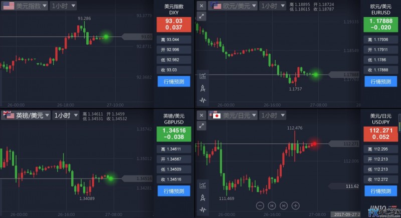
Task: Zoom in the 美元/日元 chart
Action: click(x=296, y=205)
